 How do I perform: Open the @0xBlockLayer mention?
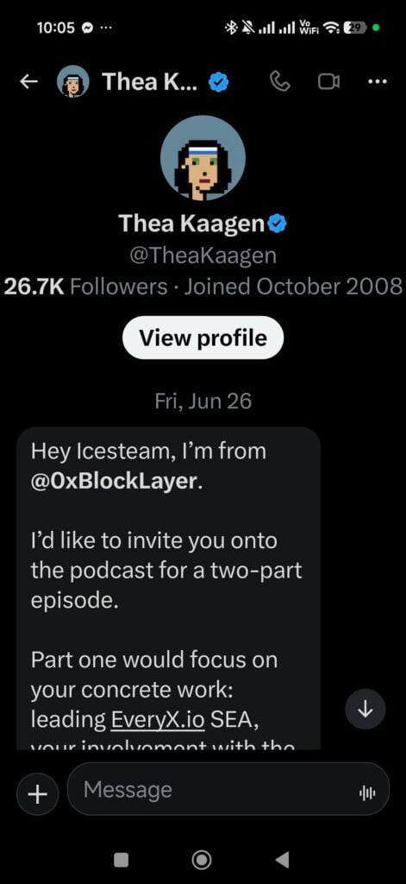pos(115,482)
